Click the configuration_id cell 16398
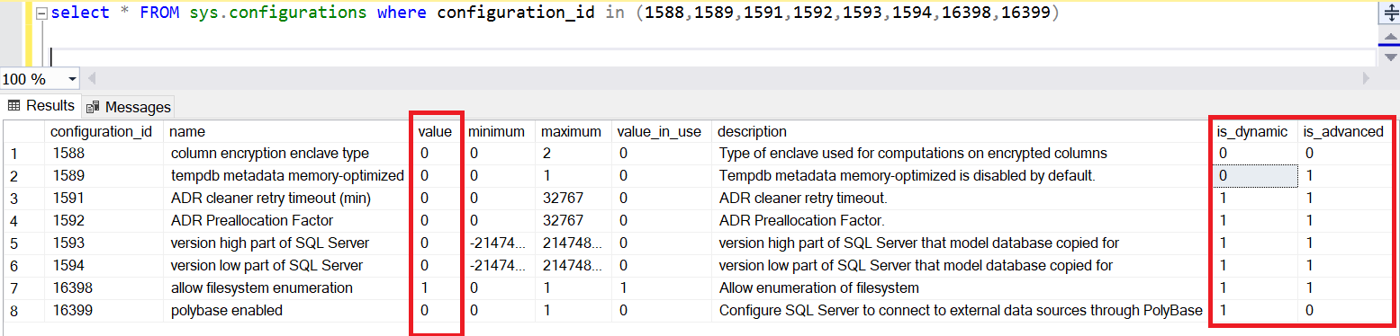The height and width of the screenshot is (336, 1400). (104, 288)
